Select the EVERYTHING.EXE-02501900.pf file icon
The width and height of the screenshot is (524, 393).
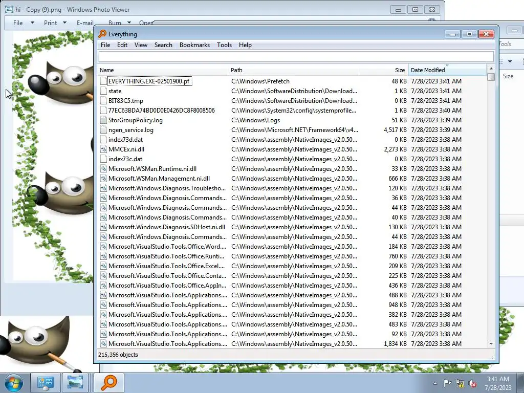click(103, 81)
